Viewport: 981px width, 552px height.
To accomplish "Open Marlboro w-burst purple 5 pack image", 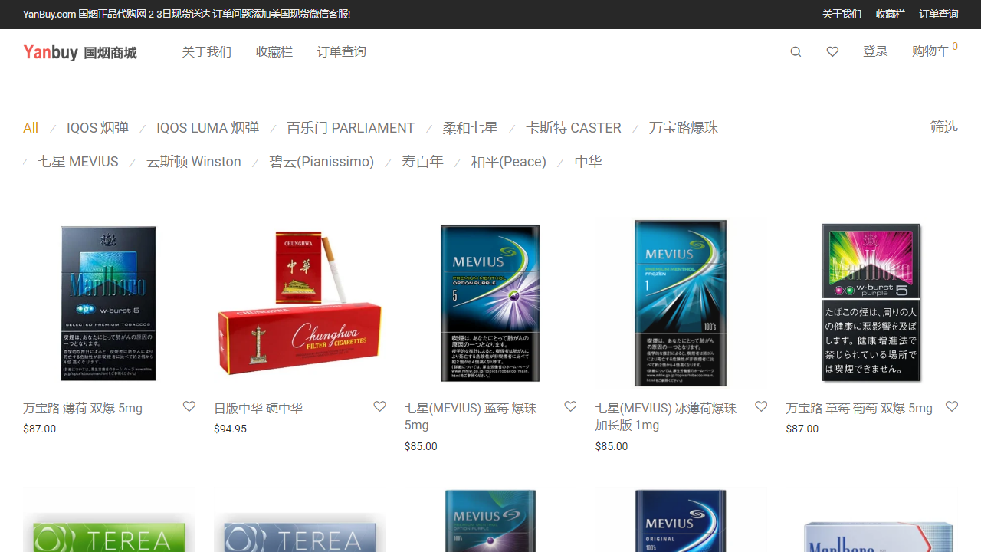I will [872, 304].
